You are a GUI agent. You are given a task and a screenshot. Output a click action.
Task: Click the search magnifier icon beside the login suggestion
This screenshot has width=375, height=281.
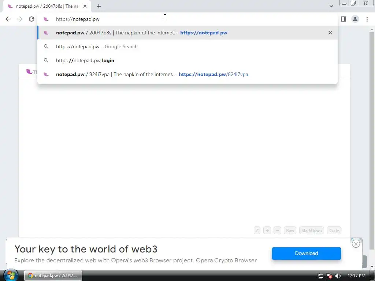tap(46, 60)
